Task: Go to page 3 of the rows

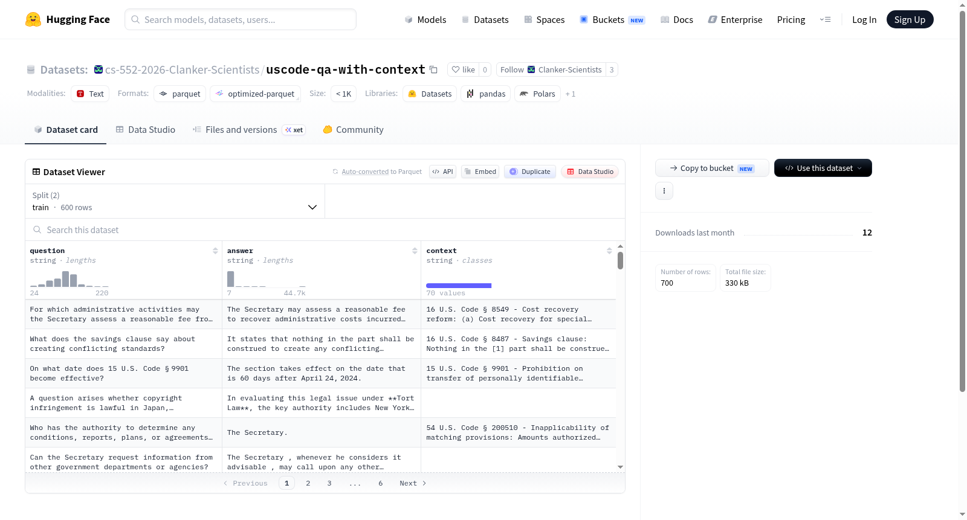Action: [x=329, y=483]
